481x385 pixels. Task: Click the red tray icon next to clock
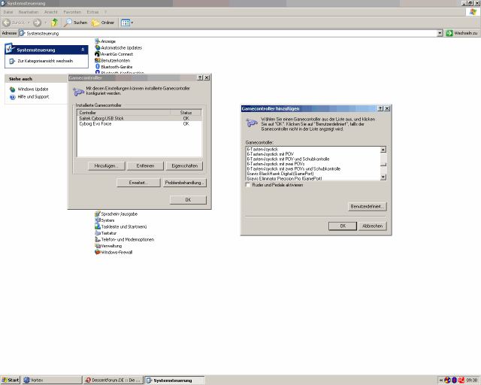pos(461,380)
